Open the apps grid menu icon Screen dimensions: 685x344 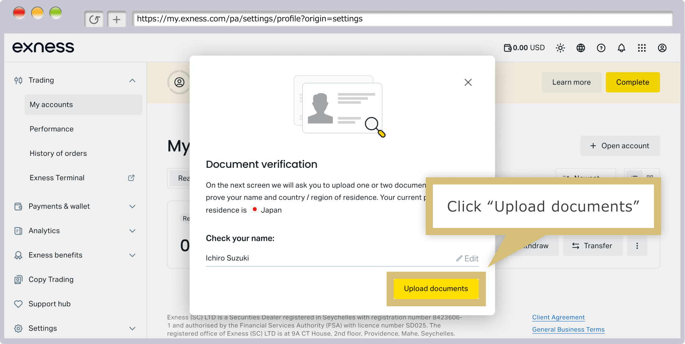tap(641, 48)
